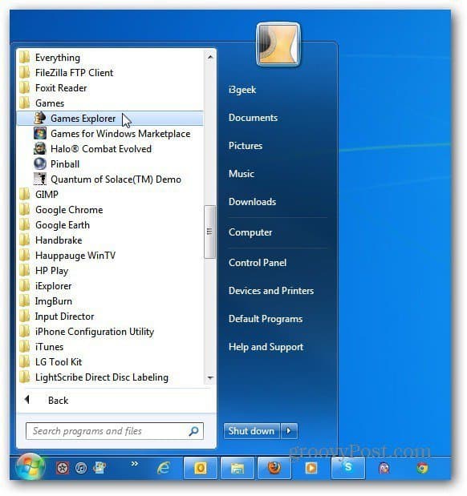Open Windows Explorer folder taskbar icon

click(x=238, y=468)
